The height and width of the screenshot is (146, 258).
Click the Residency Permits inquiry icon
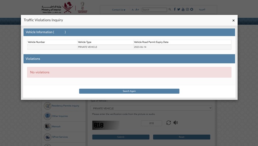[x=48, y=106]
